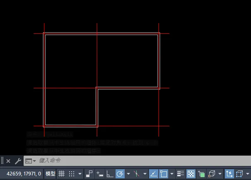Image resolution: width=251 pixels, height=180 pixels.
Task: Close the command line window
Action: coord(8,161)
